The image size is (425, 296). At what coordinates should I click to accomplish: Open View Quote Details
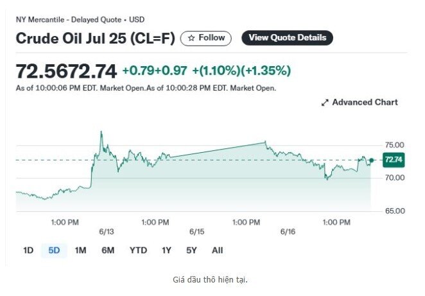[x=288, y=38]
